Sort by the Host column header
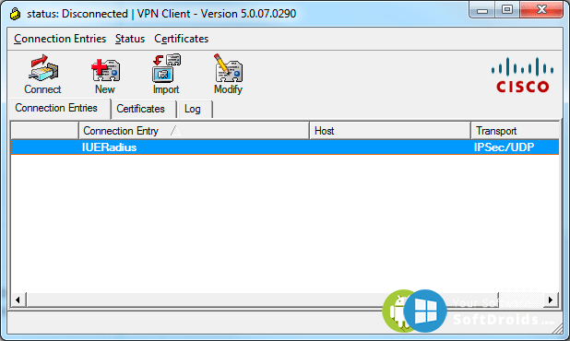 coord(390,131)
